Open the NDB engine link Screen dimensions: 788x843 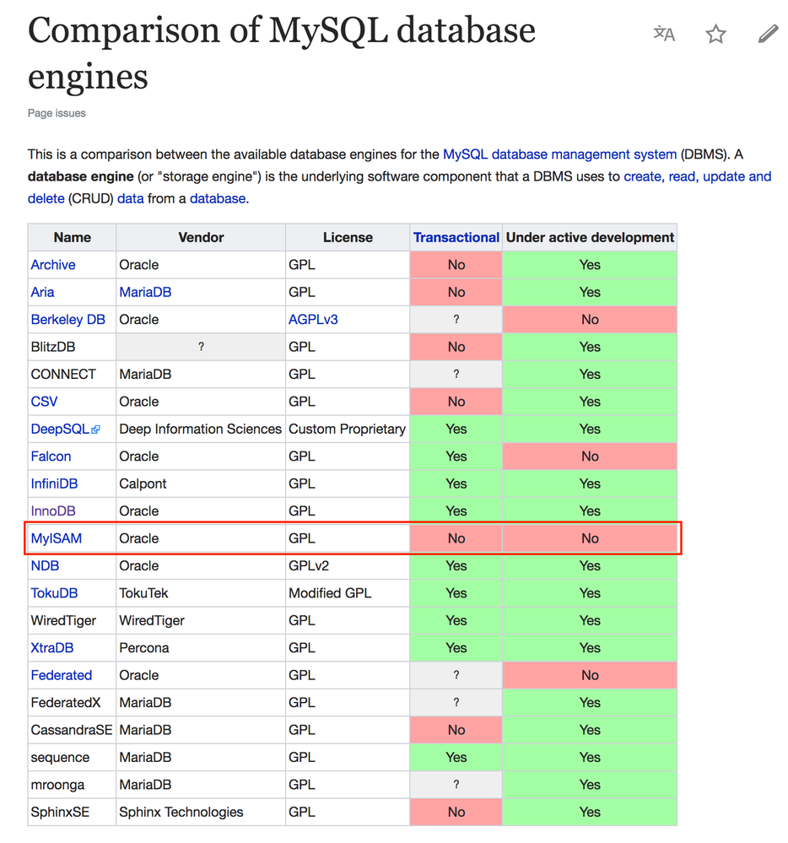pos(45,565)
